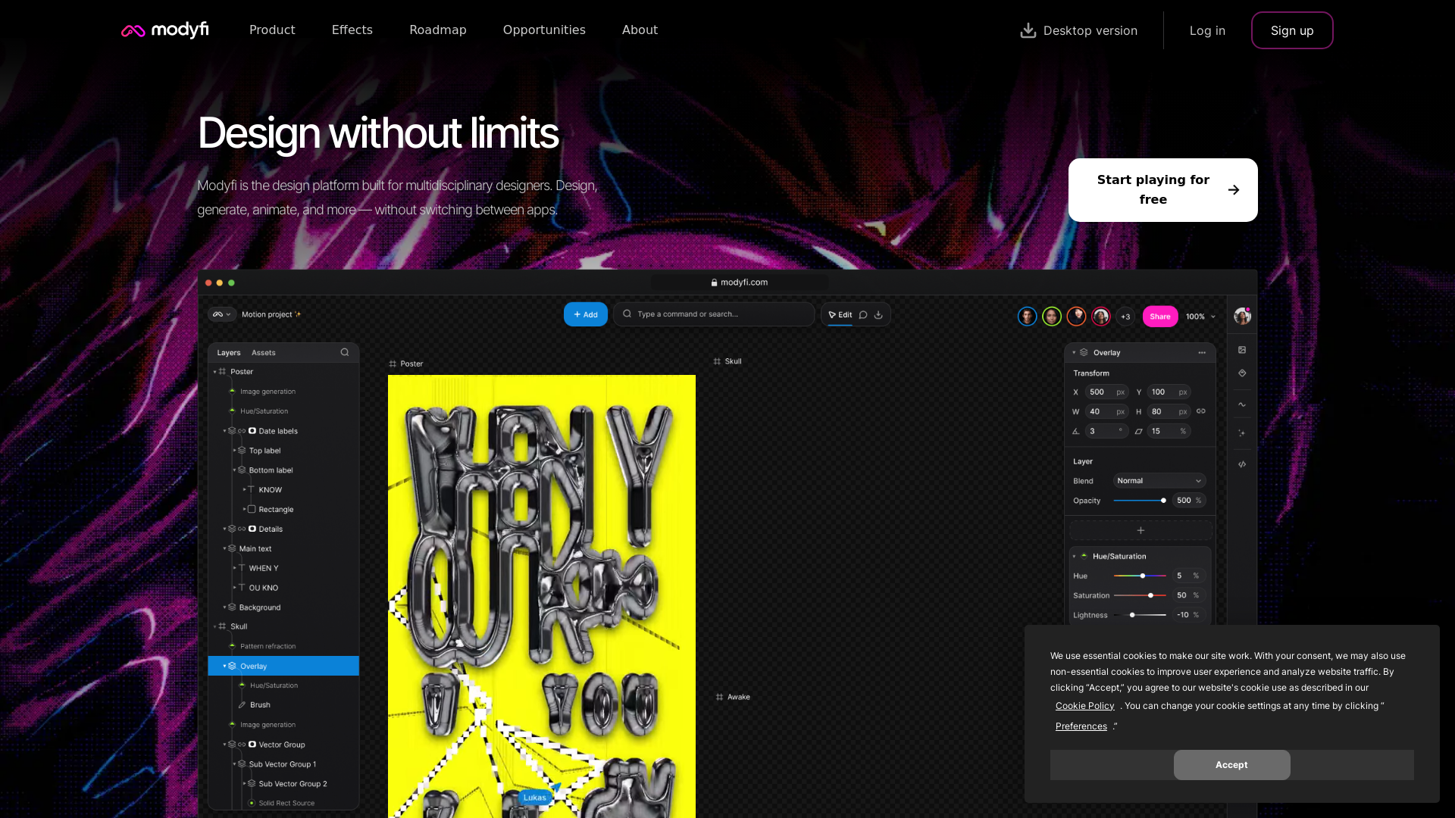Screen dimensions: 1455x818
Task: Click the Hue slider handle
Action: click(1143, 576)
